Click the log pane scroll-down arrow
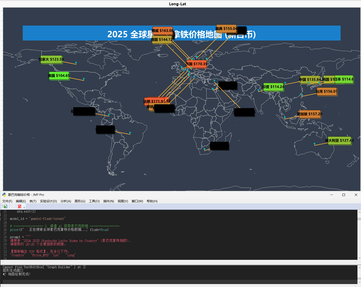Viewport: 361px width, 287px height. pyautogui.click(x=359, y=282)
